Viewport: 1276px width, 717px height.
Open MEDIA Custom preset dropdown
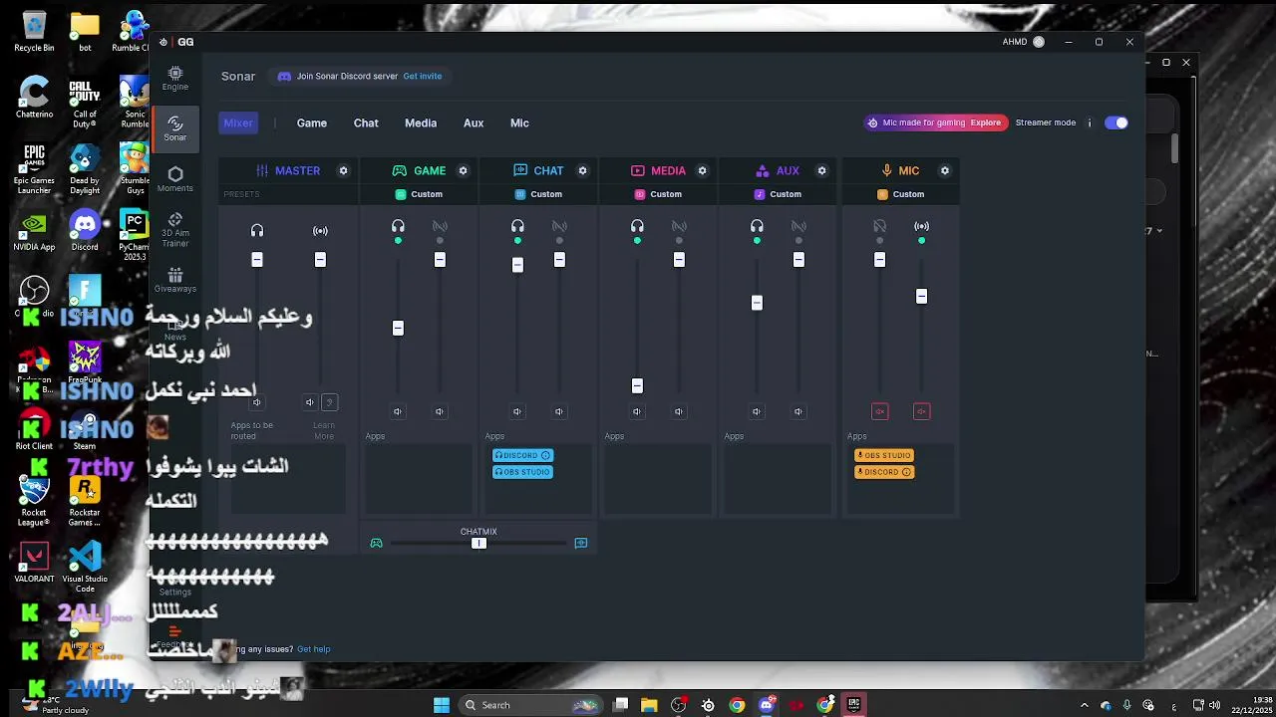[658, 194]
